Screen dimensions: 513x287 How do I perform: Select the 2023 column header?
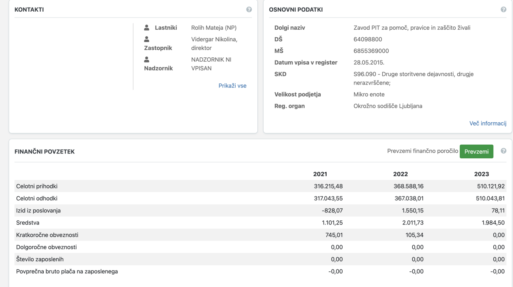pos(481,174)
